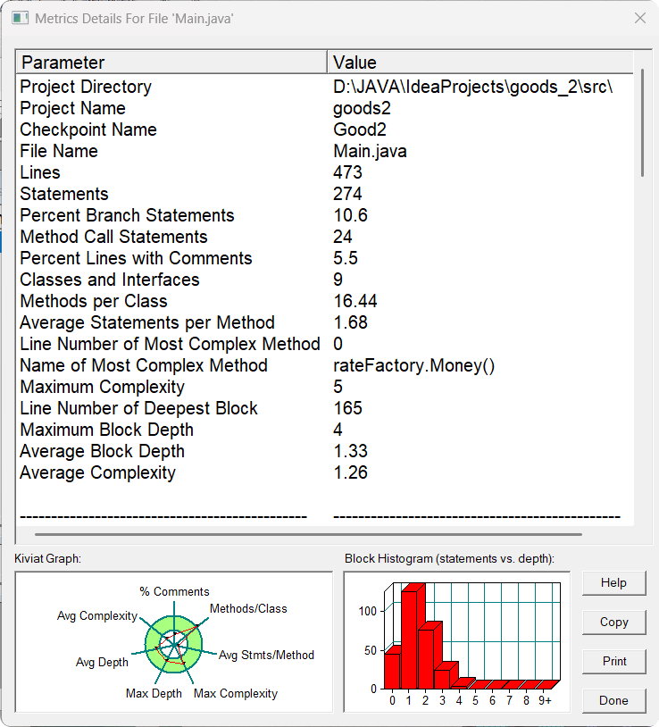This screenshot has width=659, height=727.
Task: Click the value Good2
Action: (x=360, y=130)
